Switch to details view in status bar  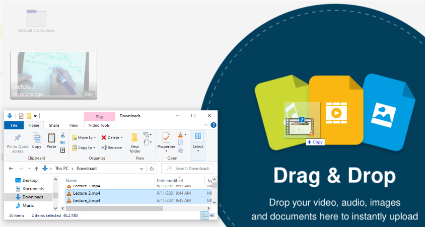coord(205,215)
